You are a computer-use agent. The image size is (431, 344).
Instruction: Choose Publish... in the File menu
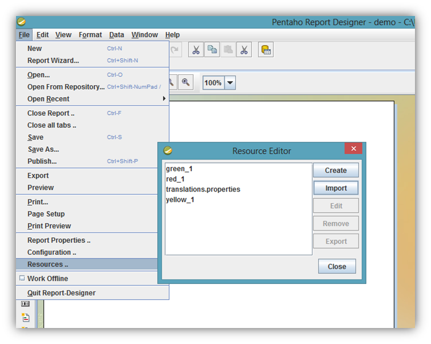click(x=42, y=161)
